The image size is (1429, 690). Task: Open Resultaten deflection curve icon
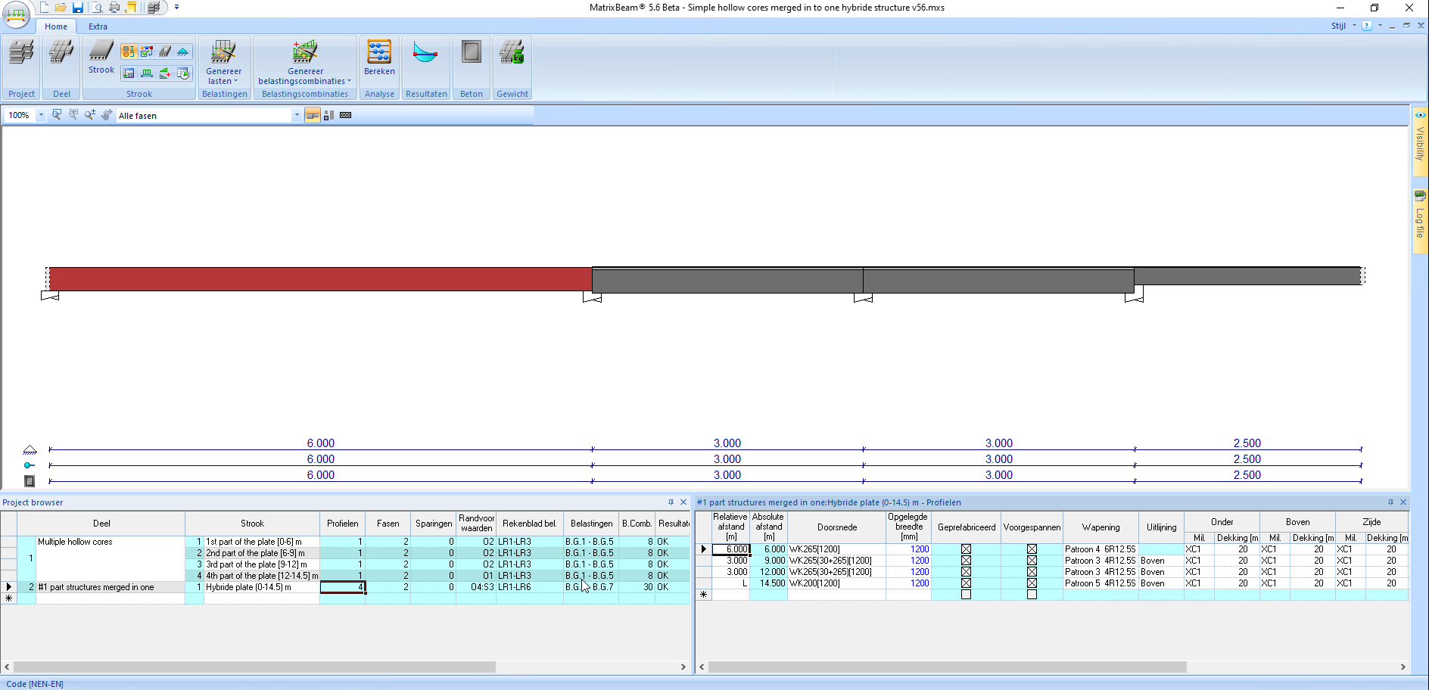tap(425, 53)
